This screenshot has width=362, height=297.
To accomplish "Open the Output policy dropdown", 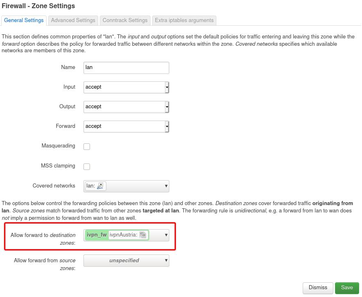I will (126, 107).
